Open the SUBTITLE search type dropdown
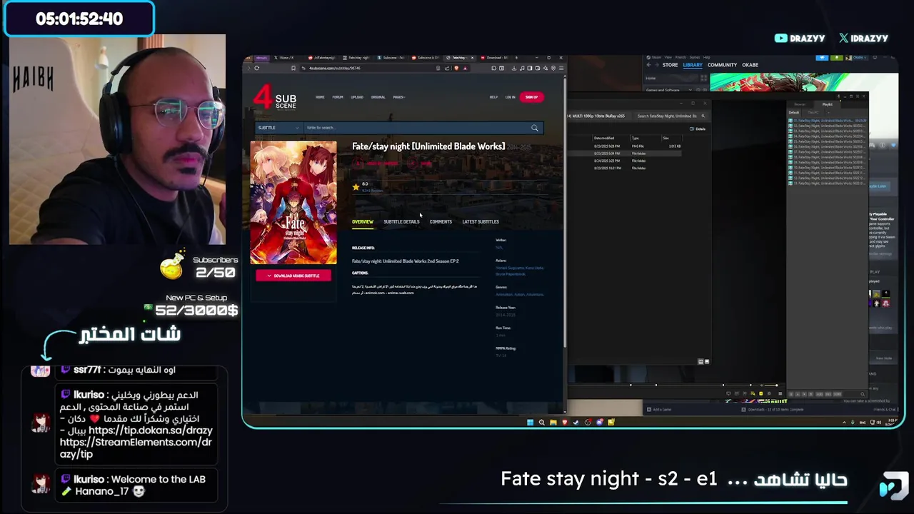This screenshot has width=914, height=514. [x=279, y=128]
